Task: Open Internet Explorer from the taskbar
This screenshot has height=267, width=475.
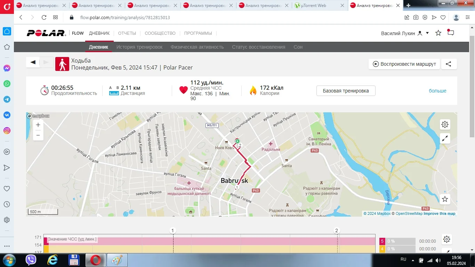Action: point(53,260)
